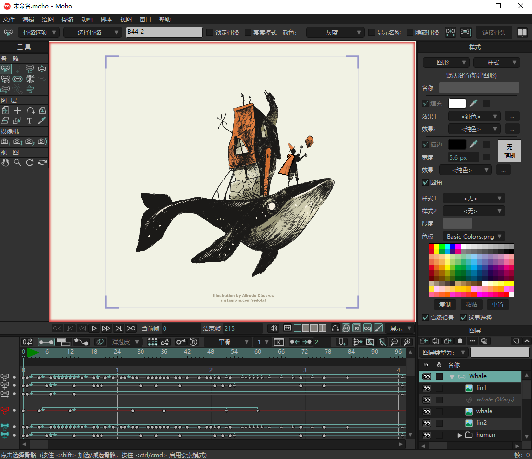Viewport: 532px width, 459px height.
Task: Click the play button in playback controls
Action: pos(94,328)
